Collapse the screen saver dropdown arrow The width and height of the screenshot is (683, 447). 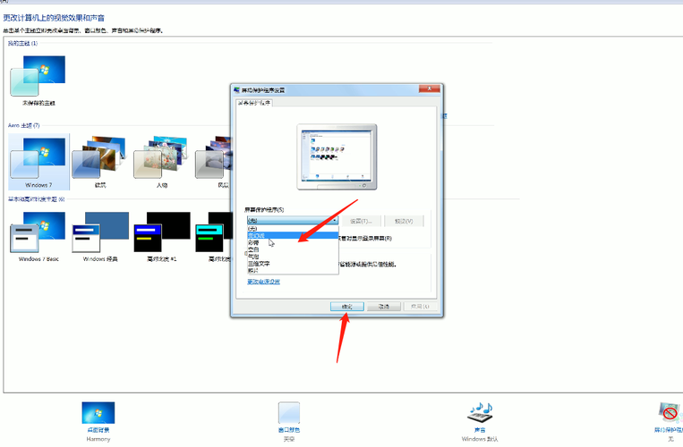tap(335, 221)
